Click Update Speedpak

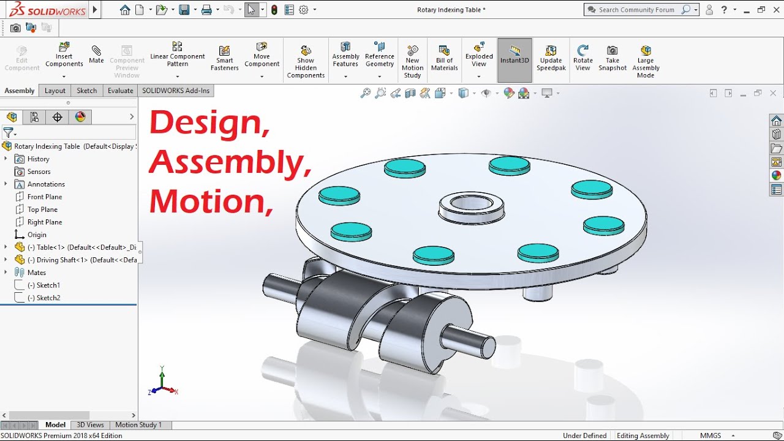click(551, 58)
